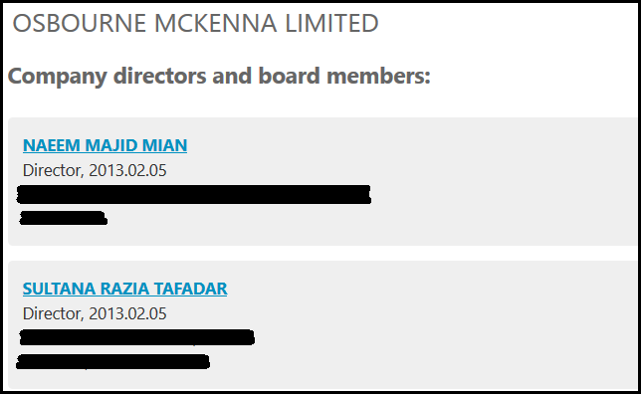Screen dimensions: 641x394
Task: Open the NAEEM MAJID MIAN director link
Action: [106, 145]
